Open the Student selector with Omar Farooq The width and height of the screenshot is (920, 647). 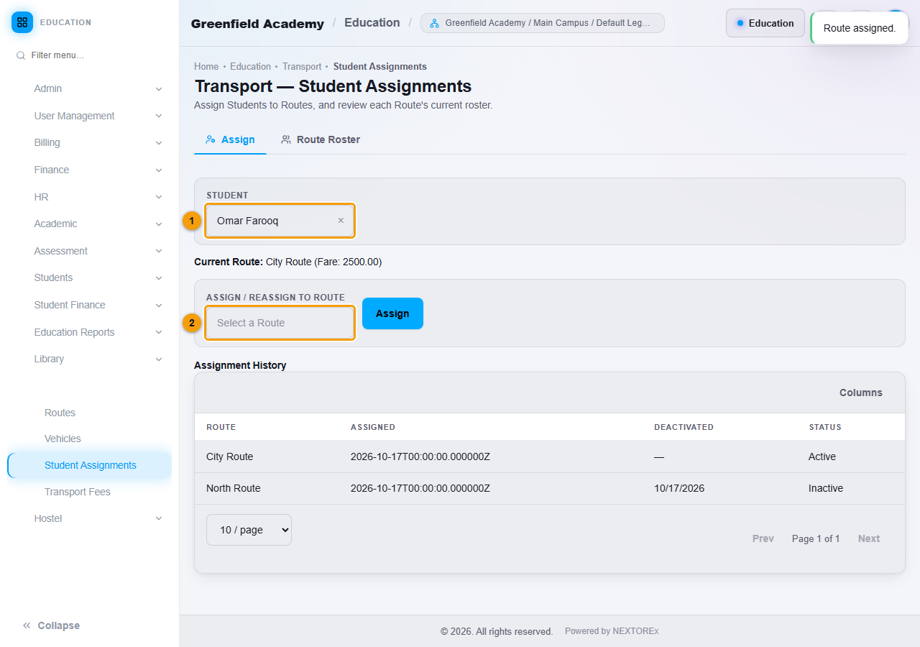280,221
